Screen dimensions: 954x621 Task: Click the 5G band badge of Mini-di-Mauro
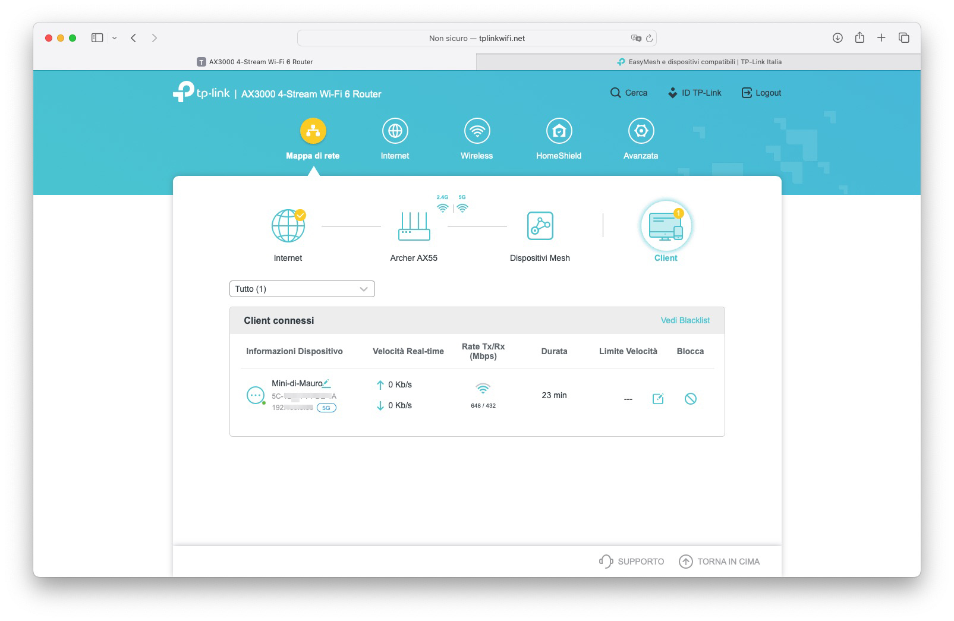click(x=326, y=408)
